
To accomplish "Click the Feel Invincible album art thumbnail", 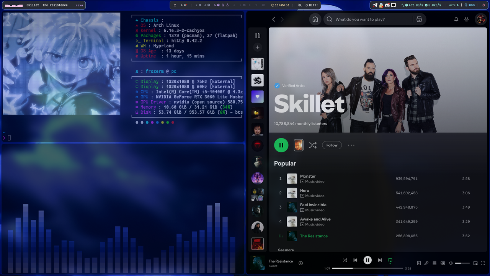I will click(292, 207).
